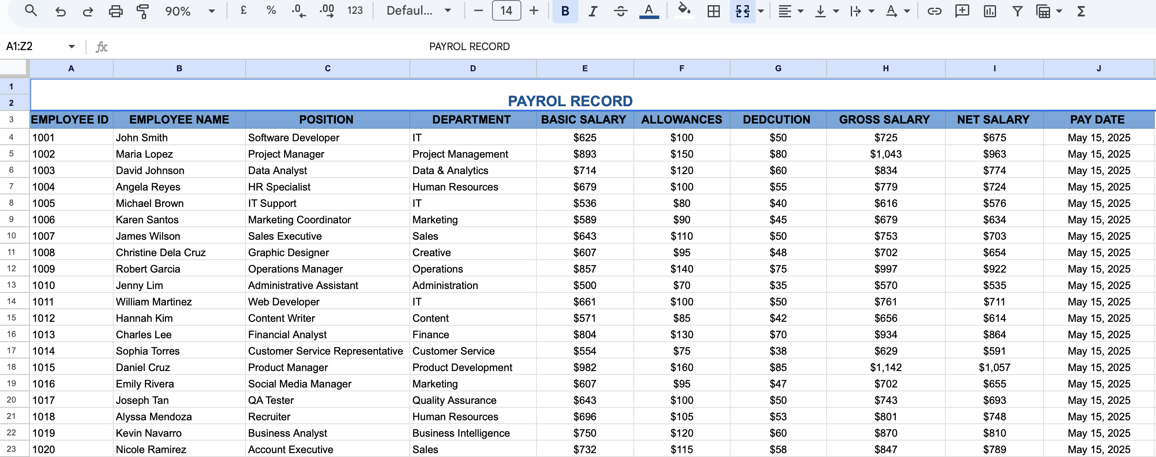Viewport: 1156px width, 457px height.
Task: Open the functions sigma icon
Action: coord(1081,11)
